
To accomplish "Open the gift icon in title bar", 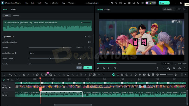I will click(112, 3).
